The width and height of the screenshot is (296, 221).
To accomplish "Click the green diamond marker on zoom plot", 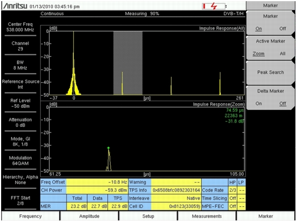I will 109,148.
